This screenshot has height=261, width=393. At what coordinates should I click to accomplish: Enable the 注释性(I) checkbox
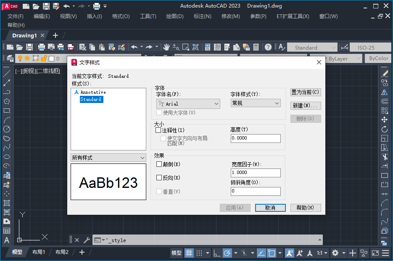tap(159, 129)
